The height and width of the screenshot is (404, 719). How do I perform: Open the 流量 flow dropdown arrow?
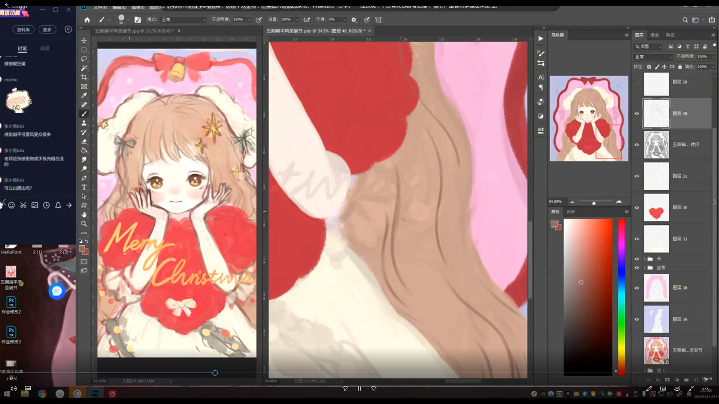pyautogui.click(x=297, y=19)
